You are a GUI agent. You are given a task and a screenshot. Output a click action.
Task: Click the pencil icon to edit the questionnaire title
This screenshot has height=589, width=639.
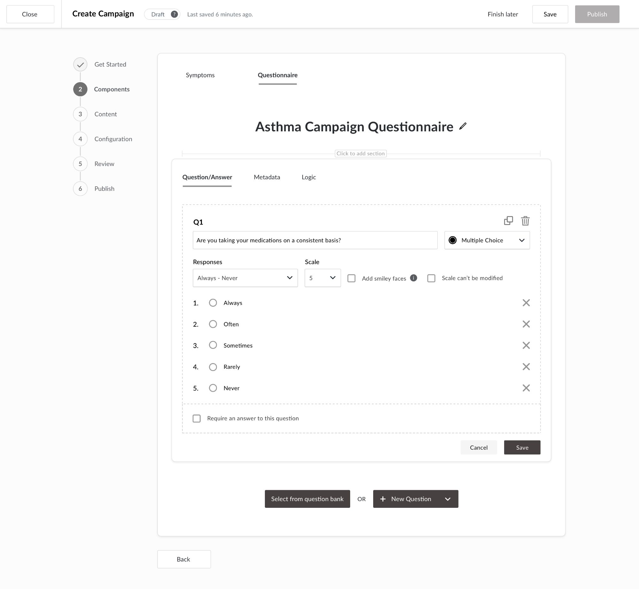(463, 126)
